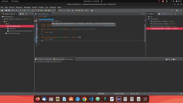Select product(double, double) in Outline
Image resolution: width=183 pixels, height=103 pixels.
coord(164,26)
